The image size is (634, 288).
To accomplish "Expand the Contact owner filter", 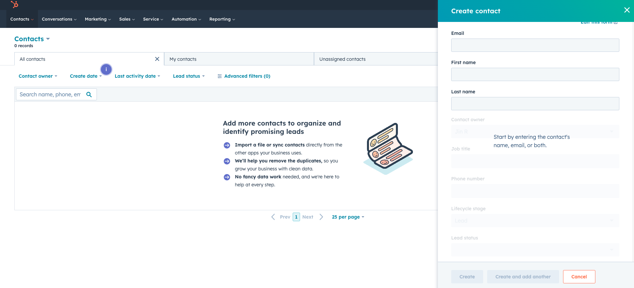I will [38, 76].
